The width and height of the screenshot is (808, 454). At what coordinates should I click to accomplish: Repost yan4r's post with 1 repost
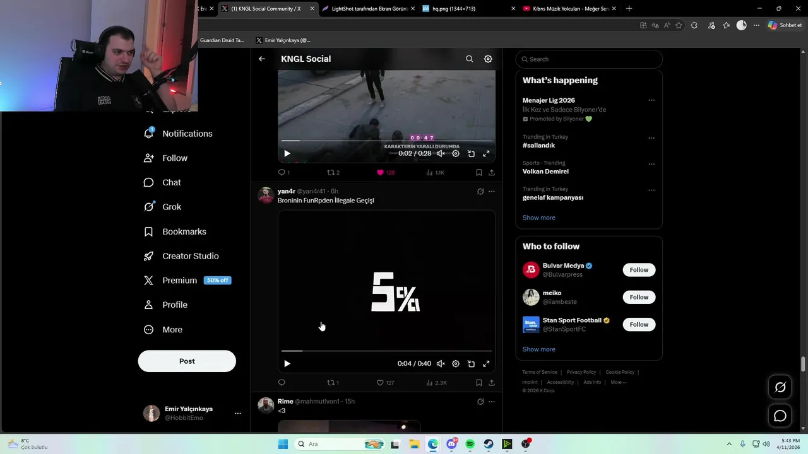[x=333, y=382]
